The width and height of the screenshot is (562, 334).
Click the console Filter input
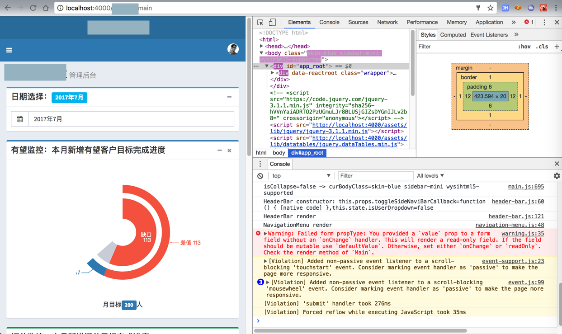pos(375,176)
